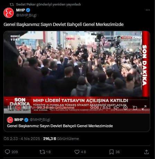The width and height of the screenshot is (155, 159).
Task: Unmute the video sound
Action: tap(116, 107)
